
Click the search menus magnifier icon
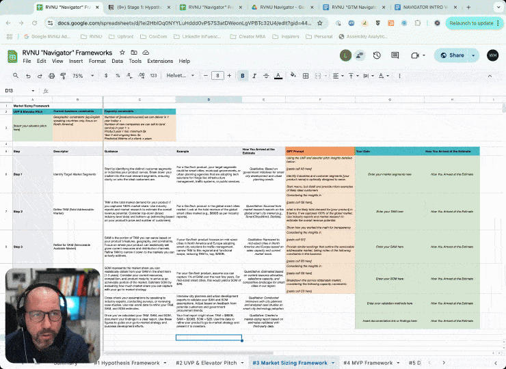pyautogui.click(x=16, y=76)
